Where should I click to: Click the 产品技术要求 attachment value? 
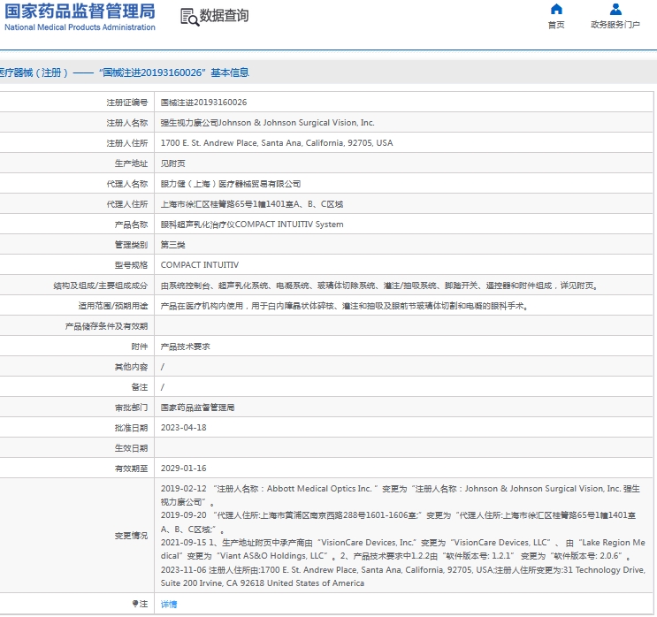[x=185, y=347]
